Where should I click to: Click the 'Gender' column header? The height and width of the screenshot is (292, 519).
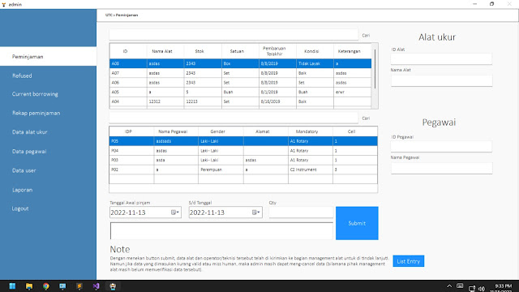coord(217,131)
